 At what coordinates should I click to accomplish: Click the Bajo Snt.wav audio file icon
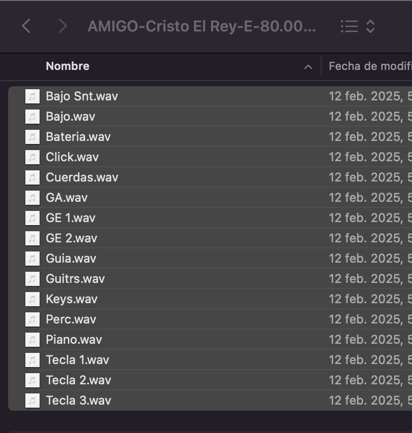(32, 96)
